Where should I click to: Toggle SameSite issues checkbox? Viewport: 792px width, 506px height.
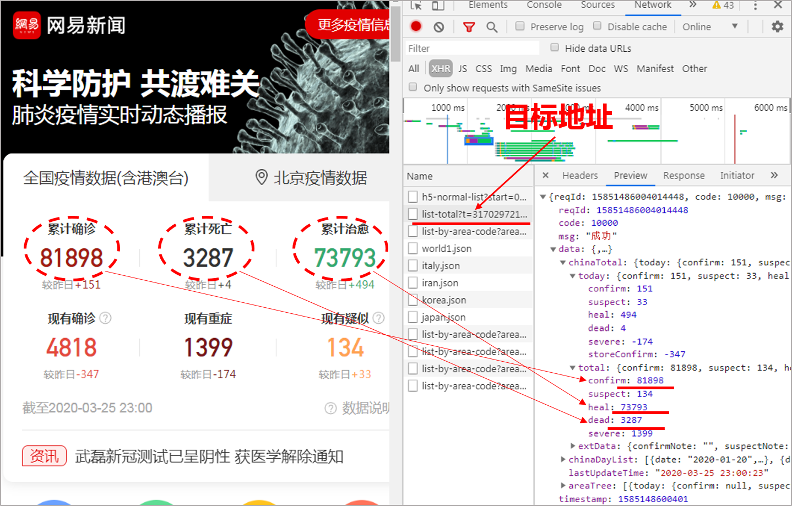tap(413, 87)
